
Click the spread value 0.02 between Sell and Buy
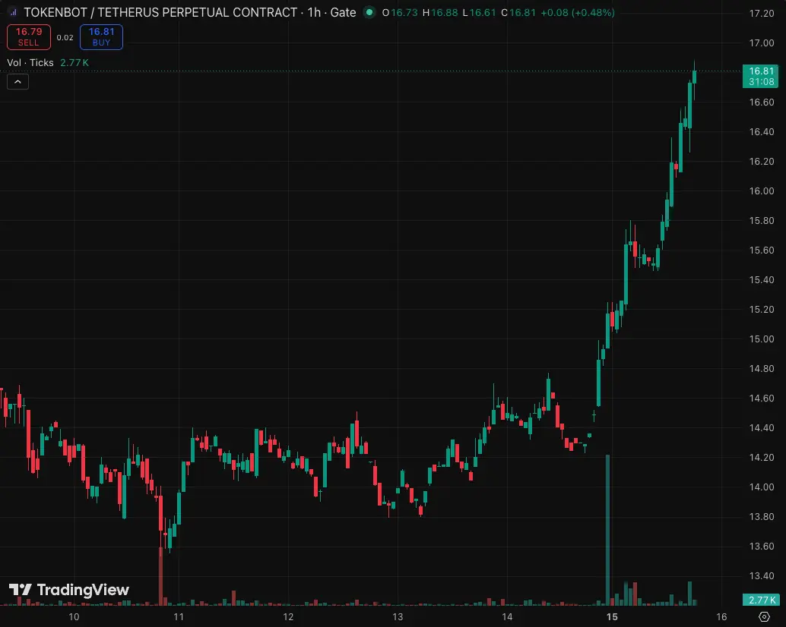tap(65, 37)
